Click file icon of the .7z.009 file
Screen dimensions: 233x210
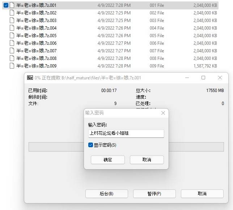pos(12,66)
